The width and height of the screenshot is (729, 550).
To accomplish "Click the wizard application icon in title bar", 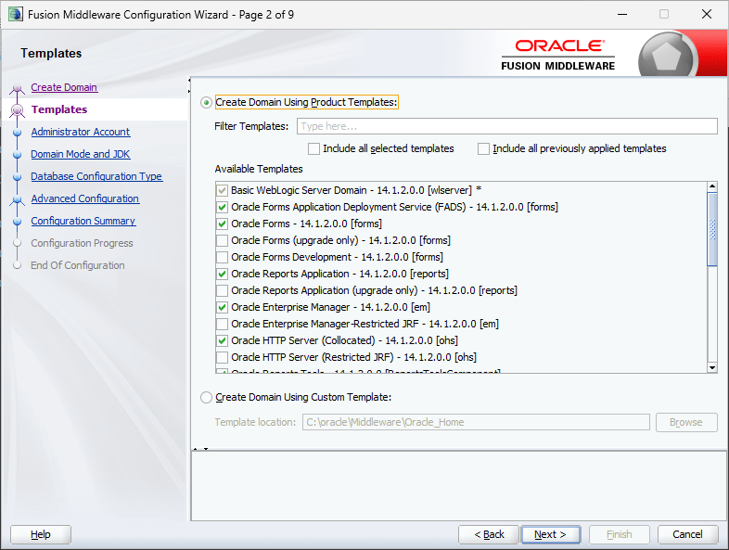I will pos(16,14).
